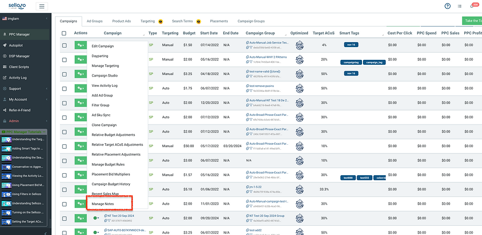Open Auto-Manual-Job Service Test group link

(269, 43)
